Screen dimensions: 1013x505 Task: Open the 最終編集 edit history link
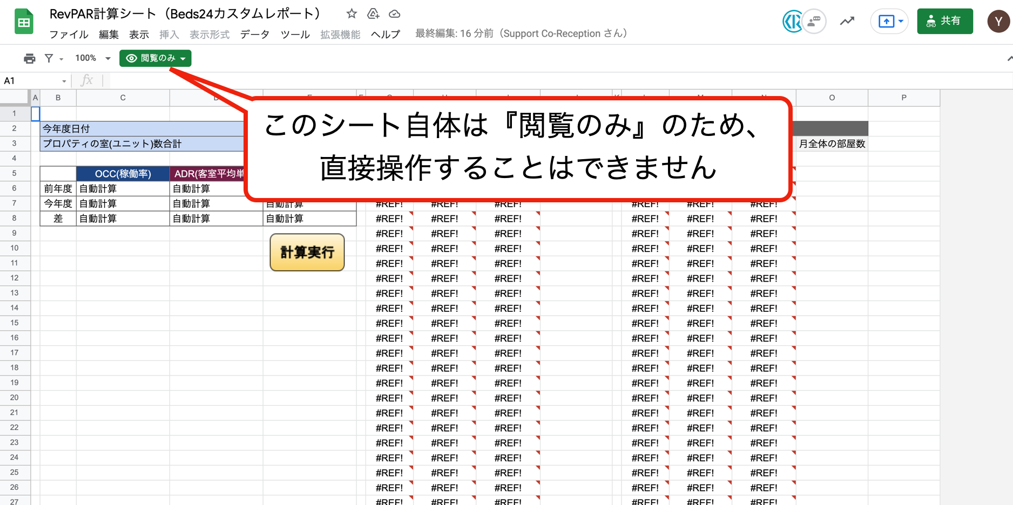point(521,33)
